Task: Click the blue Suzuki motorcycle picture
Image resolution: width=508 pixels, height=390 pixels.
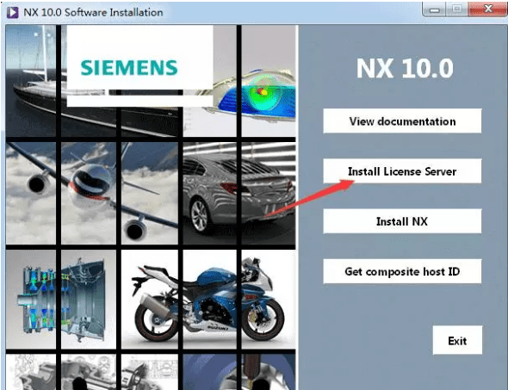Action: pos(208,299)
